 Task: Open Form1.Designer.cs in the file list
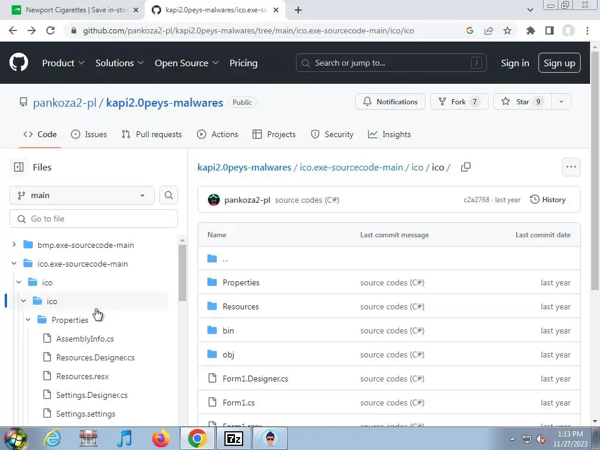255,379
